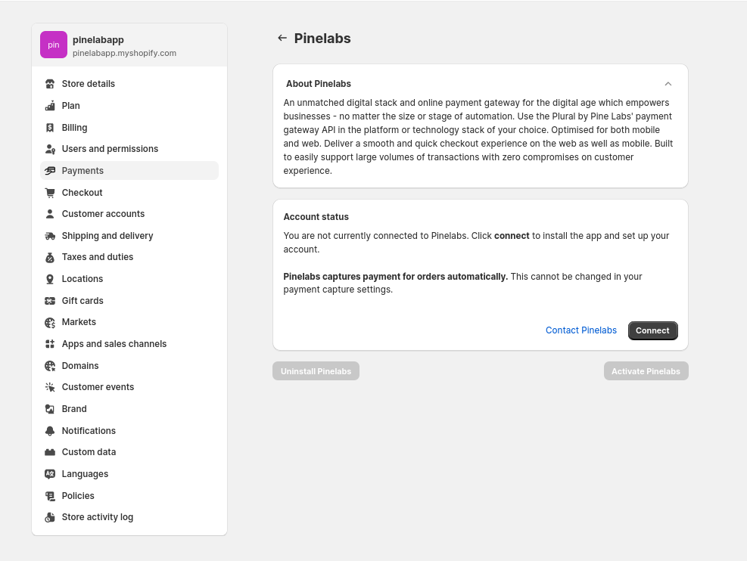Click the Checkout cart icon
747x561 pixels.
(x=50, y=193)
